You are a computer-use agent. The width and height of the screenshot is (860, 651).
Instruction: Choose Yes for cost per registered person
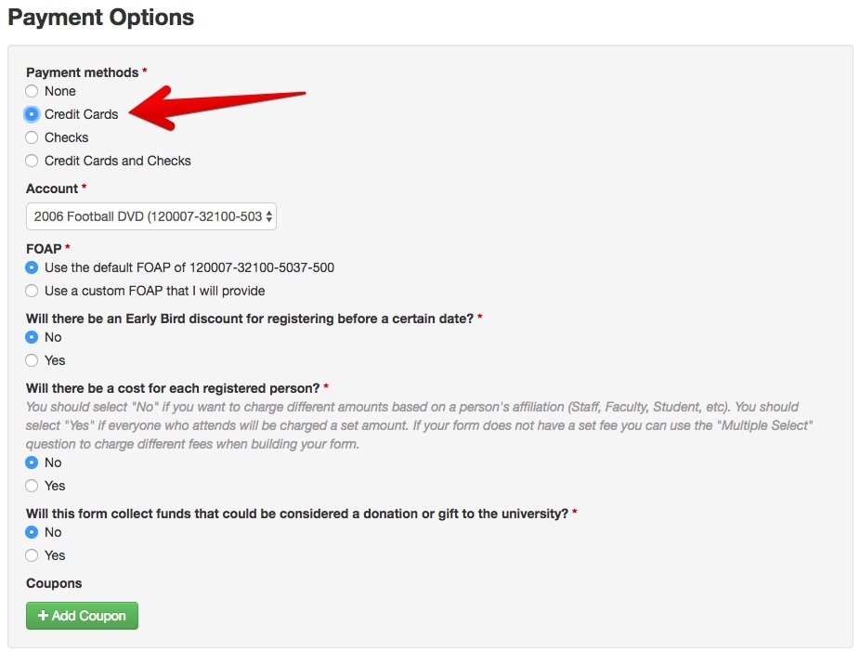click(32, 486)
